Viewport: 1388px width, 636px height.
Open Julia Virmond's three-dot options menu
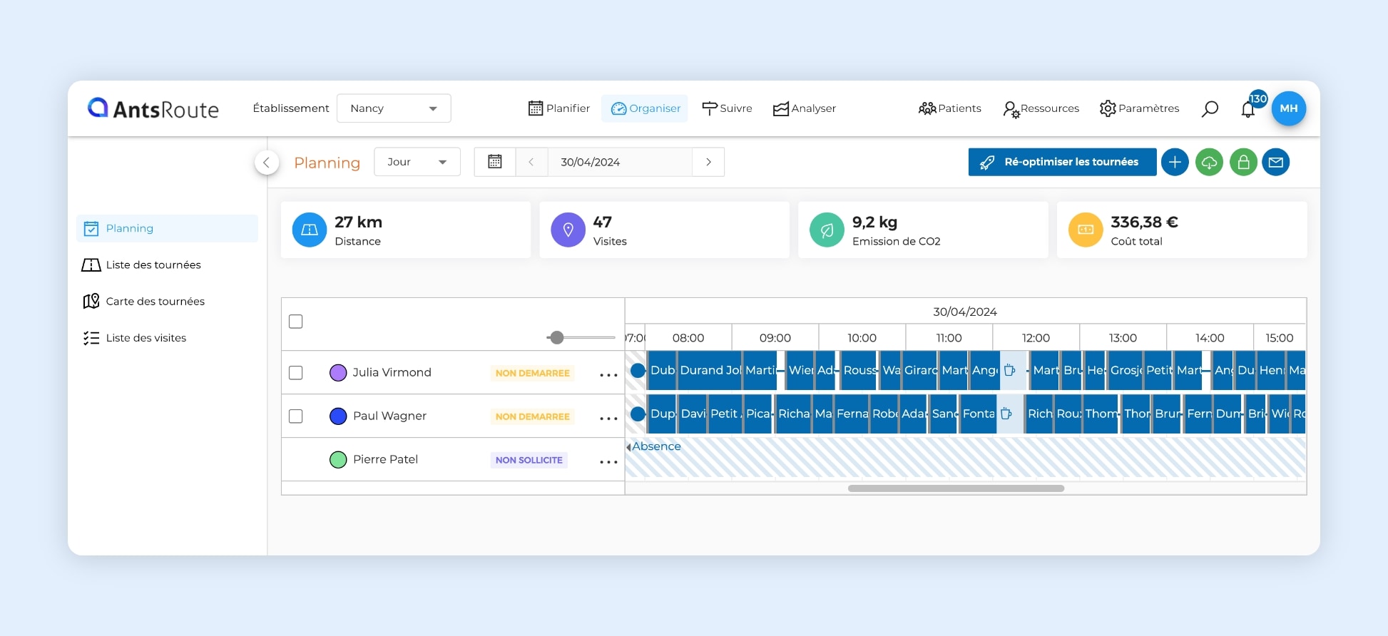(608, 374)
